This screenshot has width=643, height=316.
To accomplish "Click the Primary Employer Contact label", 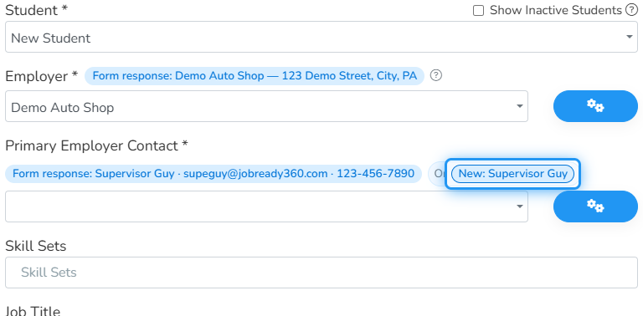I will [x=96, y=145].
